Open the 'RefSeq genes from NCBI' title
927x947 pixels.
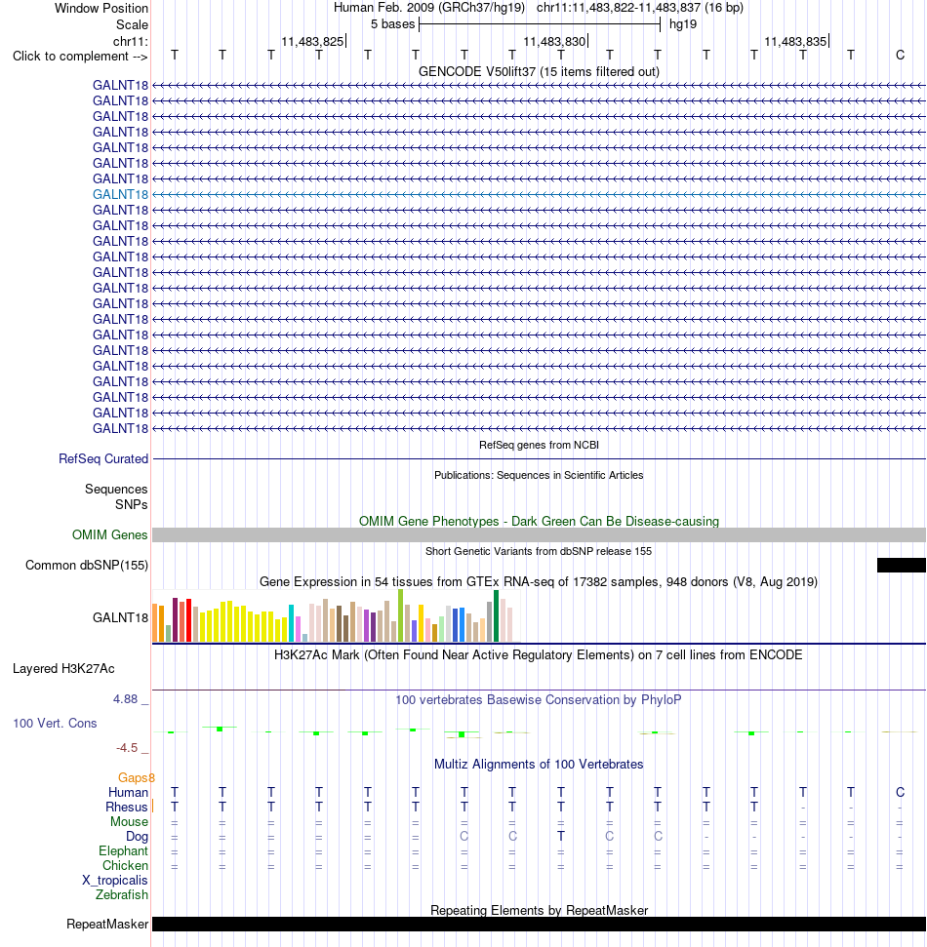[539, 445]
